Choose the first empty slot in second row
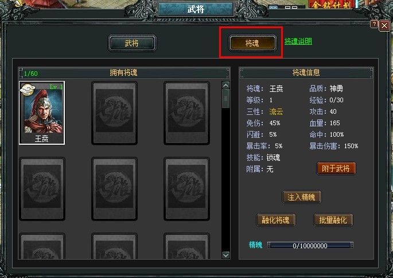The image size is (393, 278). [x=42, y=188]
